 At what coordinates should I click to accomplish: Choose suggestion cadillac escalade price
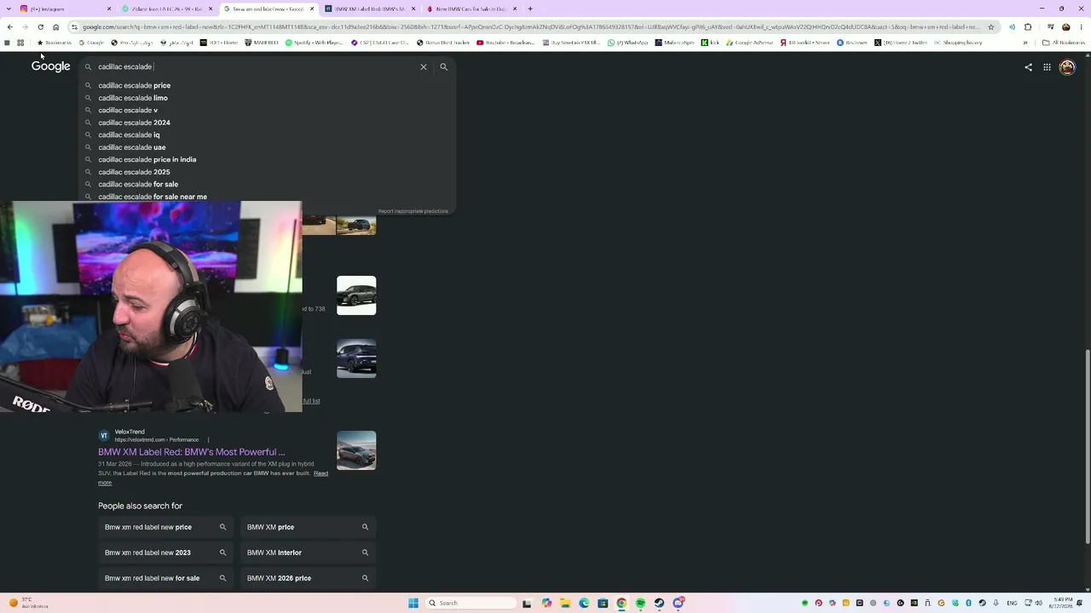pos(134,85)
